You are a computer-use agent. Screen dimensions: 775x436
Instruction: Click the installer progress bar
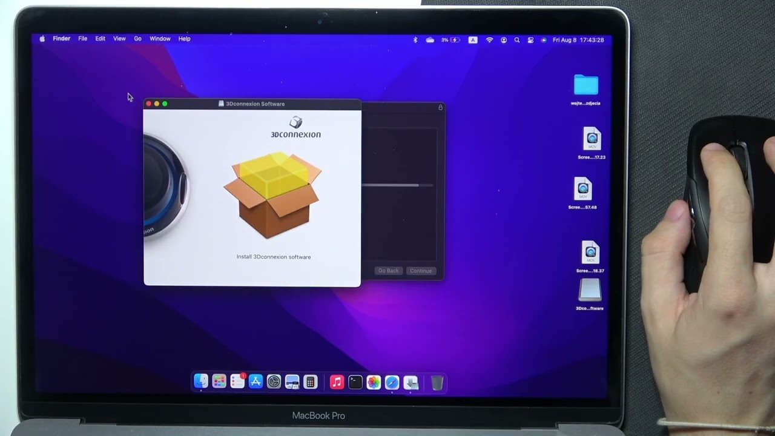coord(397,185)
